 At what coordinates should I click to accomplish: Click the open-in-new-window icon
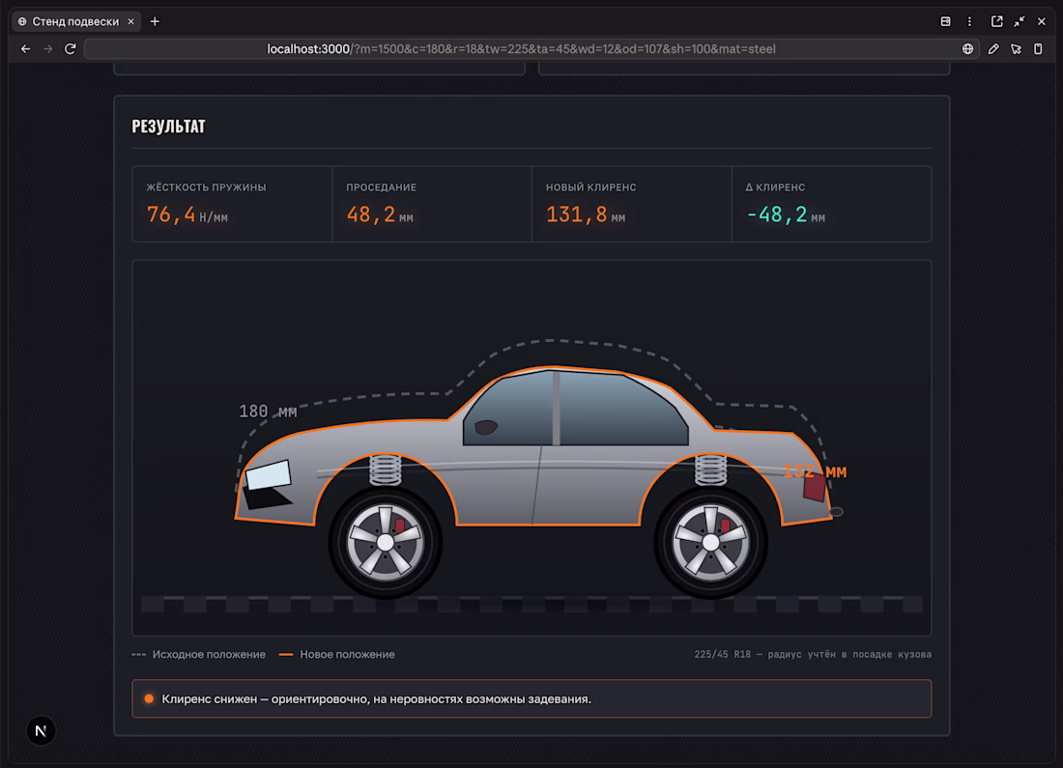(x=996, y=21)
